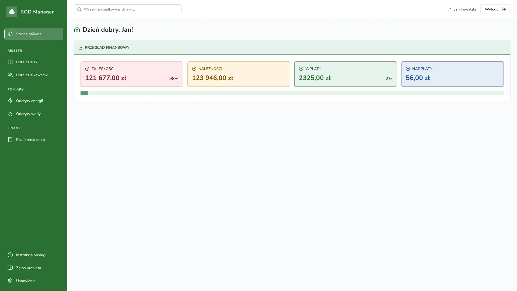Viewport: 517px width, 291px height.
Task: Click the calculator icon for Rozliczenia opłat
Action: [x=10, y=140]
